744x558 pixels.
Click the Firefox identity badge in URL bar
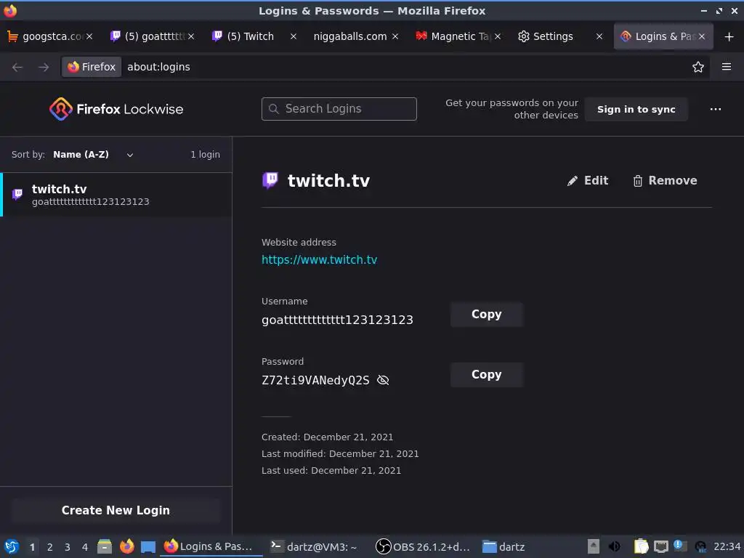tap(92, 67)
